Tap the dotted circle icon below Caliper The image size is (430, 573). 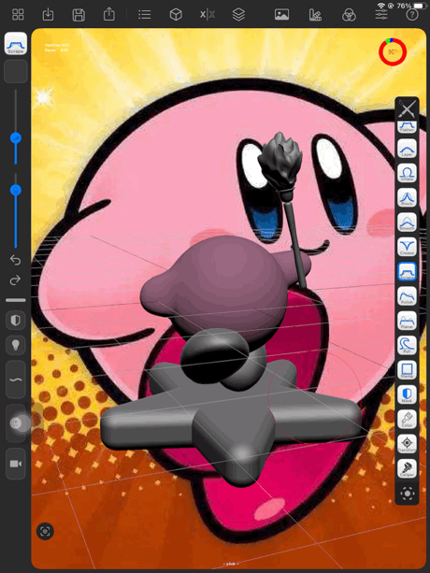click(407, 494)
